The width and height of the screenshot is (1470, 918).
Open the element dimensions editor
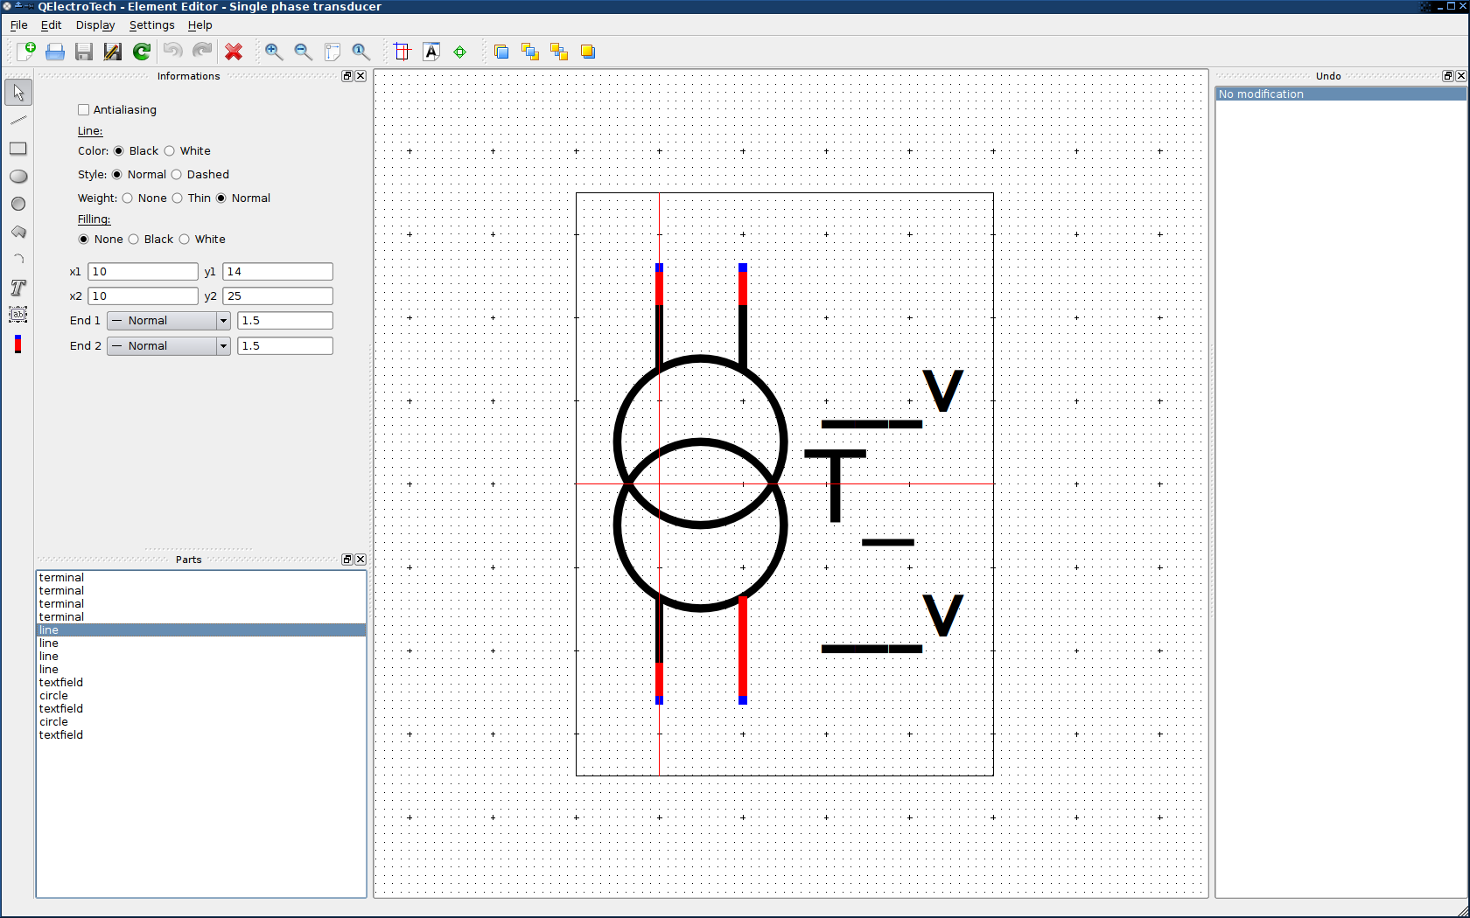[402, 52]
